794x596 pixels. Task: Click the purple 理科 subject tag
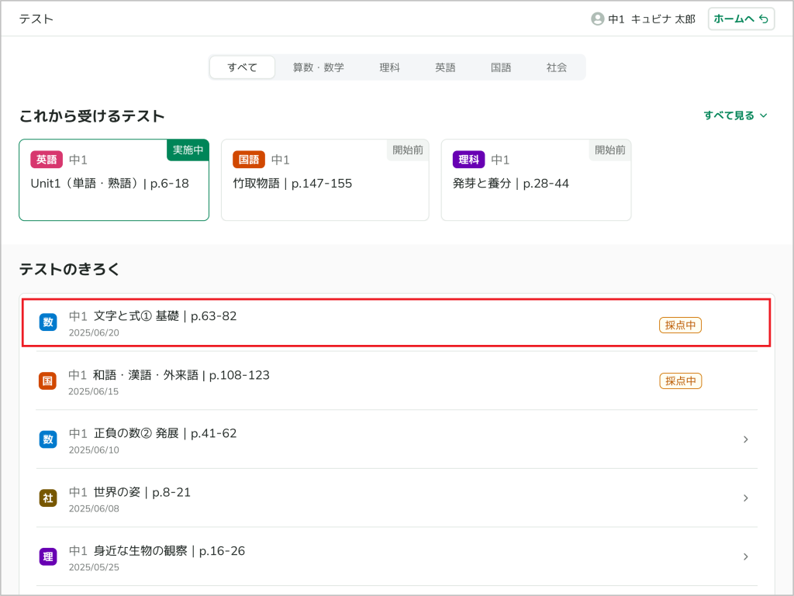468,160
